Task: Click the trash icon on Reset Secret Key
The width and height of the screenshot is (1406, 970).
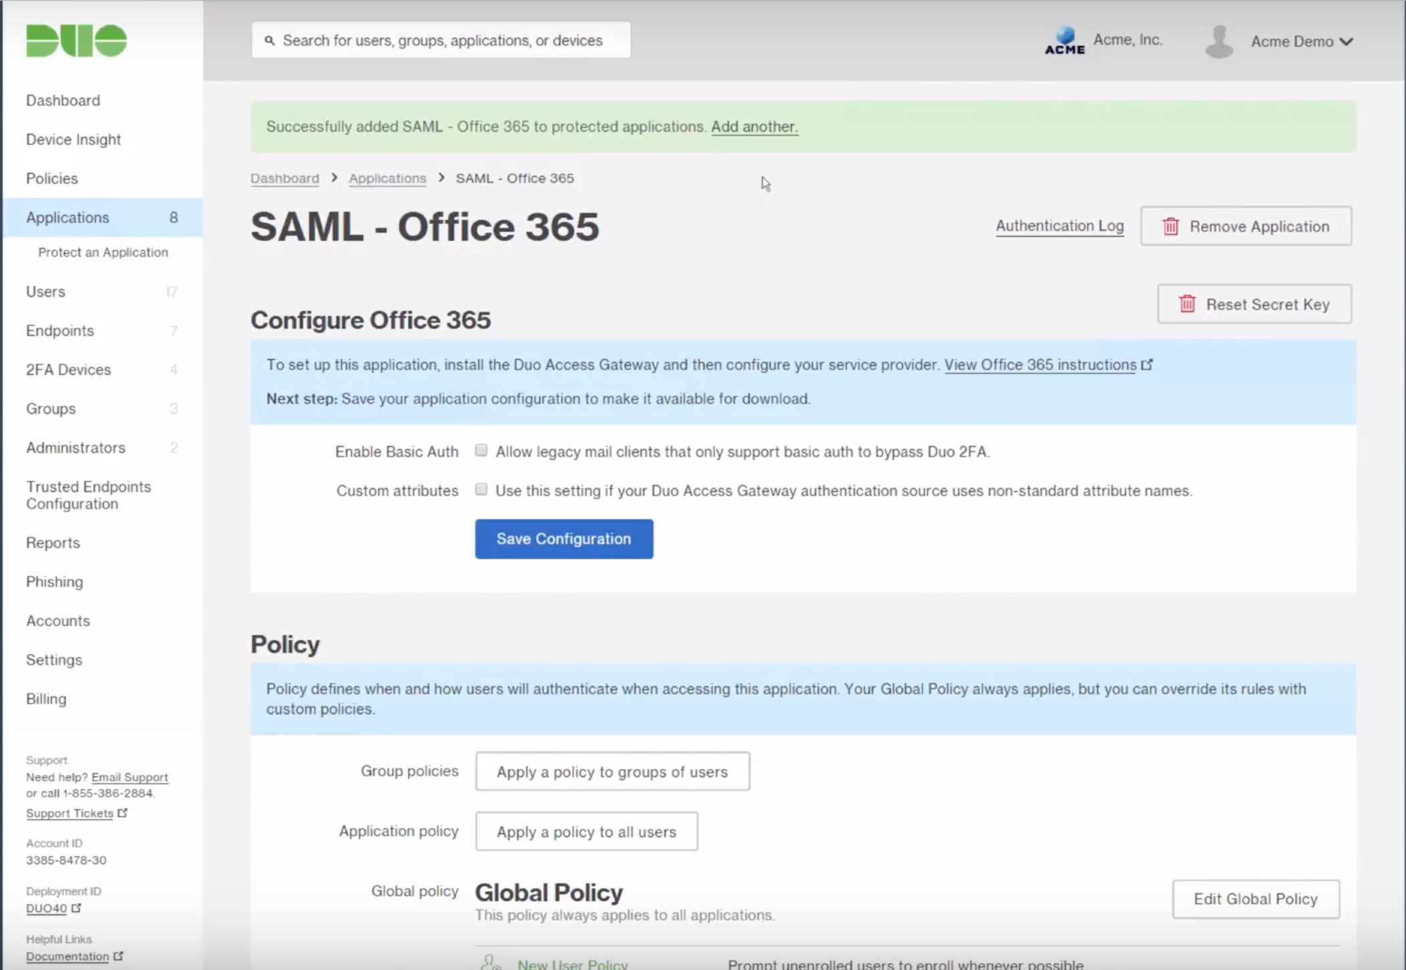Action: 1188,304
